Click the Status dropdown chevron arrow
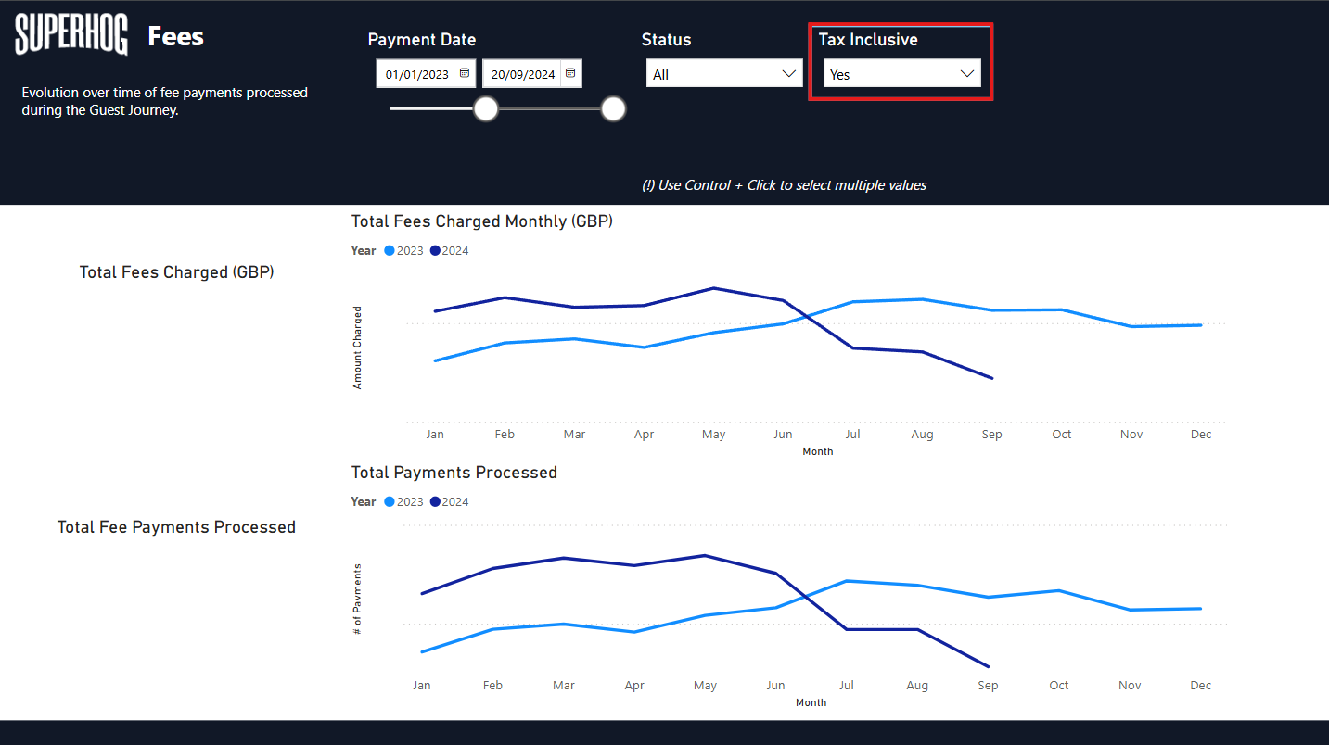The height and width of the screenshot is (745, 1329). 789,74
